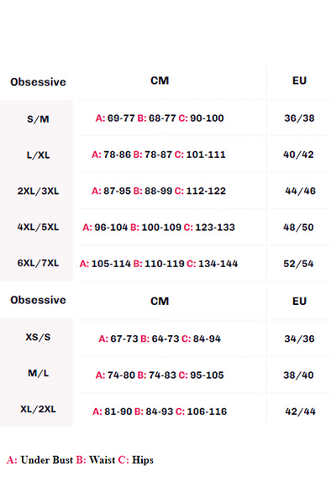Image resolution: width=331 pixels, height=504 pixels.
Task: Click EU size 36/38 value
Action: (299, 118)
